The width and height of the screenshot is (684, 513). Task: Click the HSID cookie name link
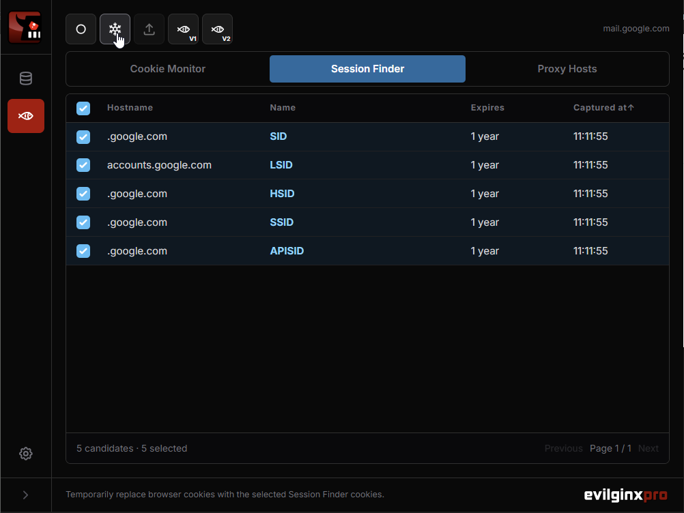click(x=282, y=194)
